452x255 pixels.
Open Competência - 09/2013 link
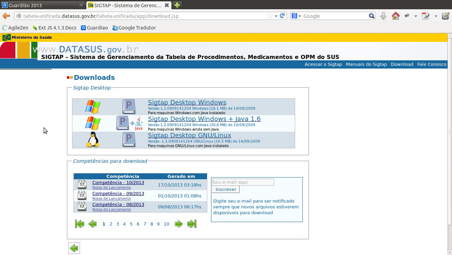click(x=118, y=194)
